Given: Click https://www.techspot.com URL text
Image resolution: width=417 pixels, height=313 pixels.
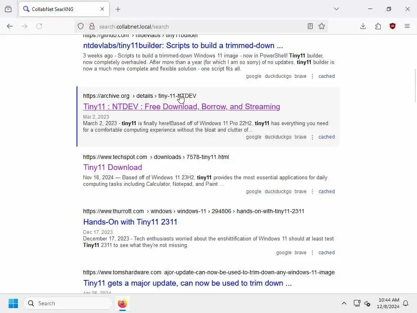Looking at the screenshot, I should pyautogui.click(x=115, y=157).
